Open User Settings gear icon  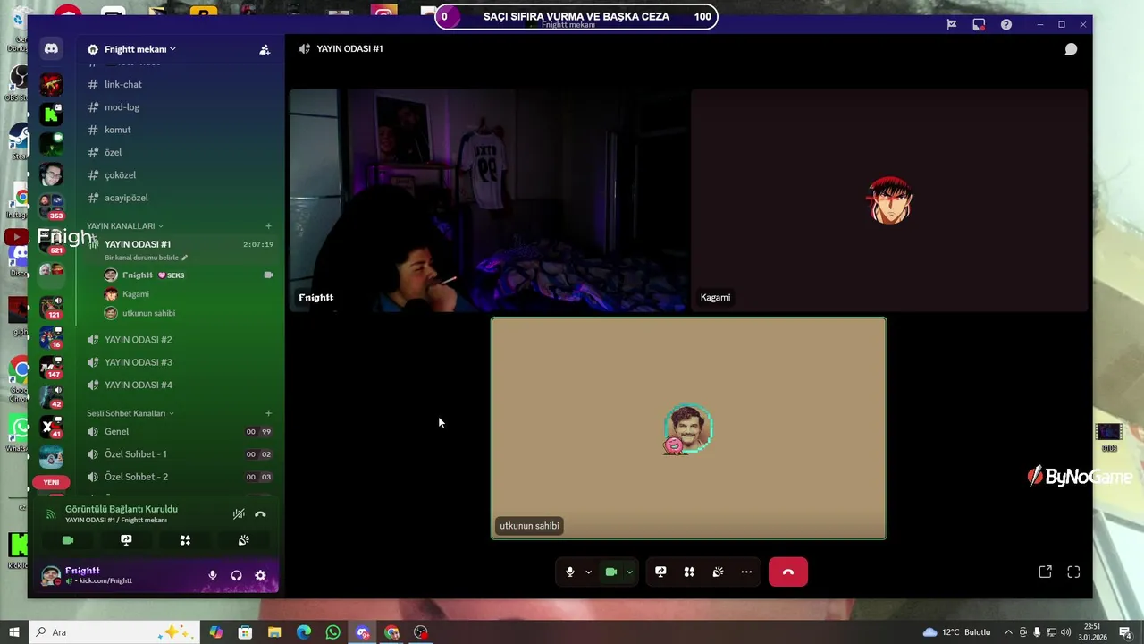tap(260, 576)
